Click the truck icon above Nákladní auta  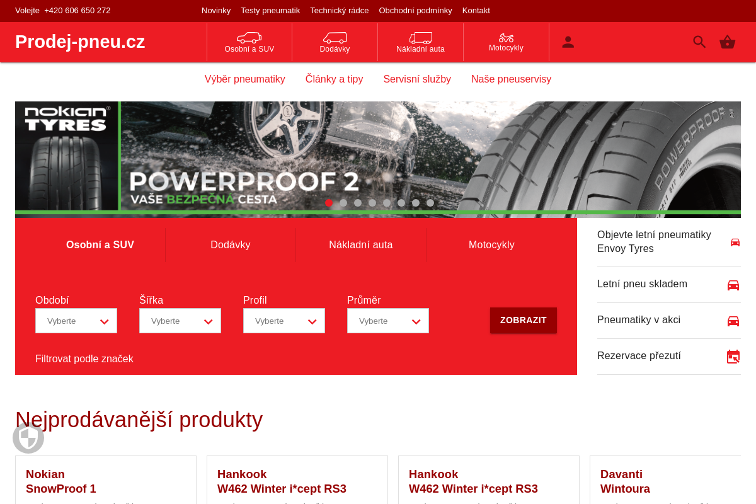pyautogui.click(x=421, y=38)
